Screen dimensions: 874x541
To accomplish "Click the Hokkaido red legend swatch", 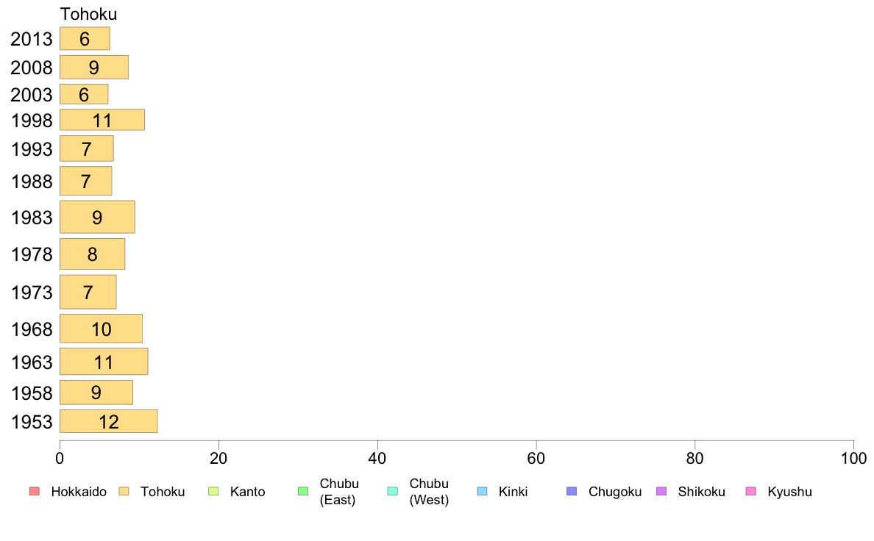I will (35, 492).
